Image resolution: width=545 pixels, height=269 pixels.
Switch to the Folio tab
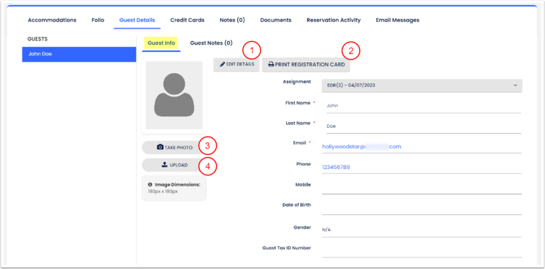tap(98, 20)
